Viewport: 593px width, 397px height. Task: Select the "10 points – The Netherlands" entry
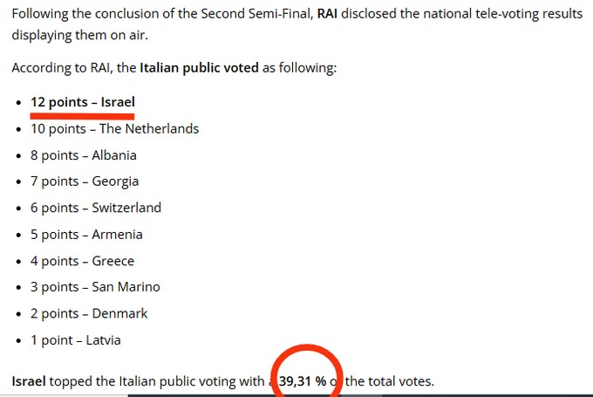(x=114, y=128)
